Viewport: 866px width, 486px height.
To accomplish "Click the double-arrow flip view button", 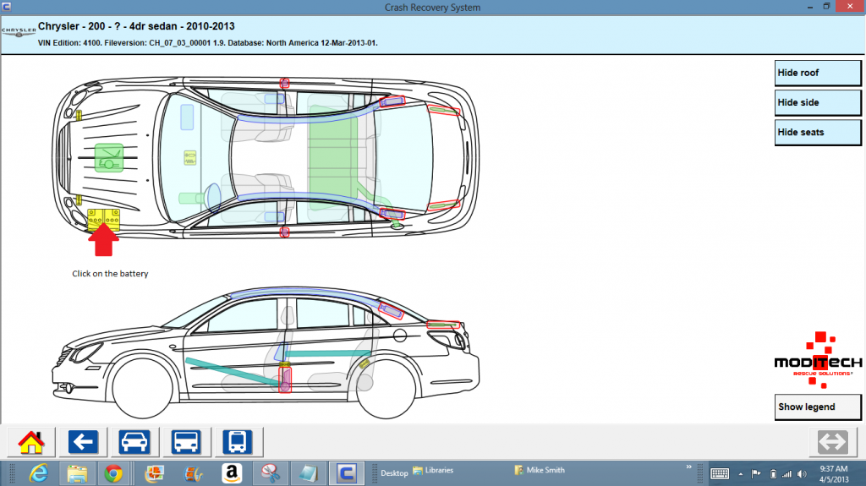I will click(x=832, y=442).
